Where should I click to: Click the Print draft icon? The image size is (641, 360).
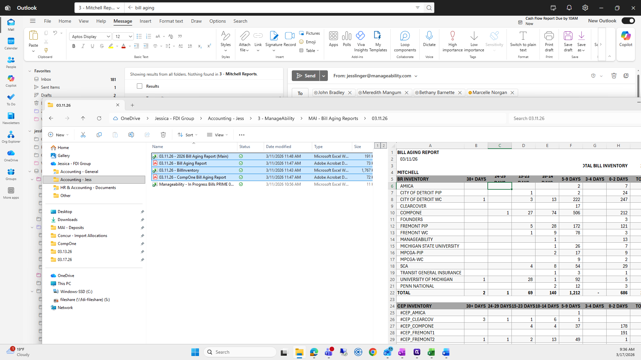pos(549,36)
